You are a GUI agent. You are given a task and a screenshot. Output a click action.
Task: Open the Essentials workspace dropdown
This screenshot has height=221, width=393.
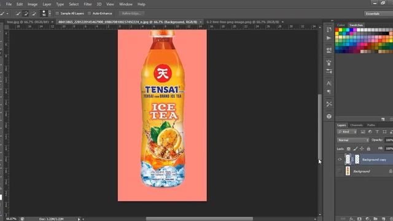[378, 14]
